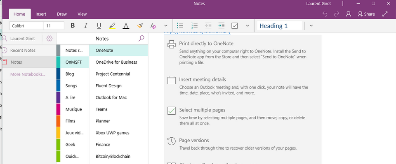
Task: Select the format painter brush icon
Action: pyautogui.click(x=140, y=25)
